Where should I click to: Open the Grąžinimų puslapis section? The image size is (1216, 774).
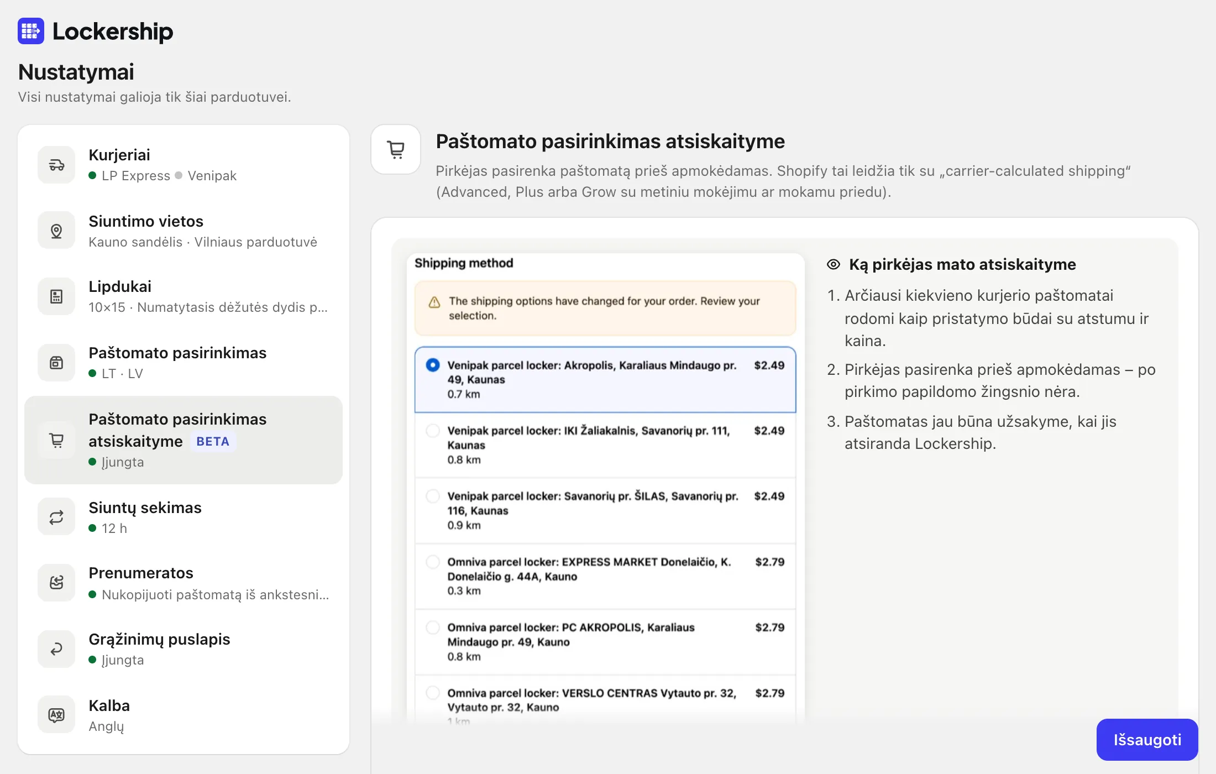coord(184,649)
